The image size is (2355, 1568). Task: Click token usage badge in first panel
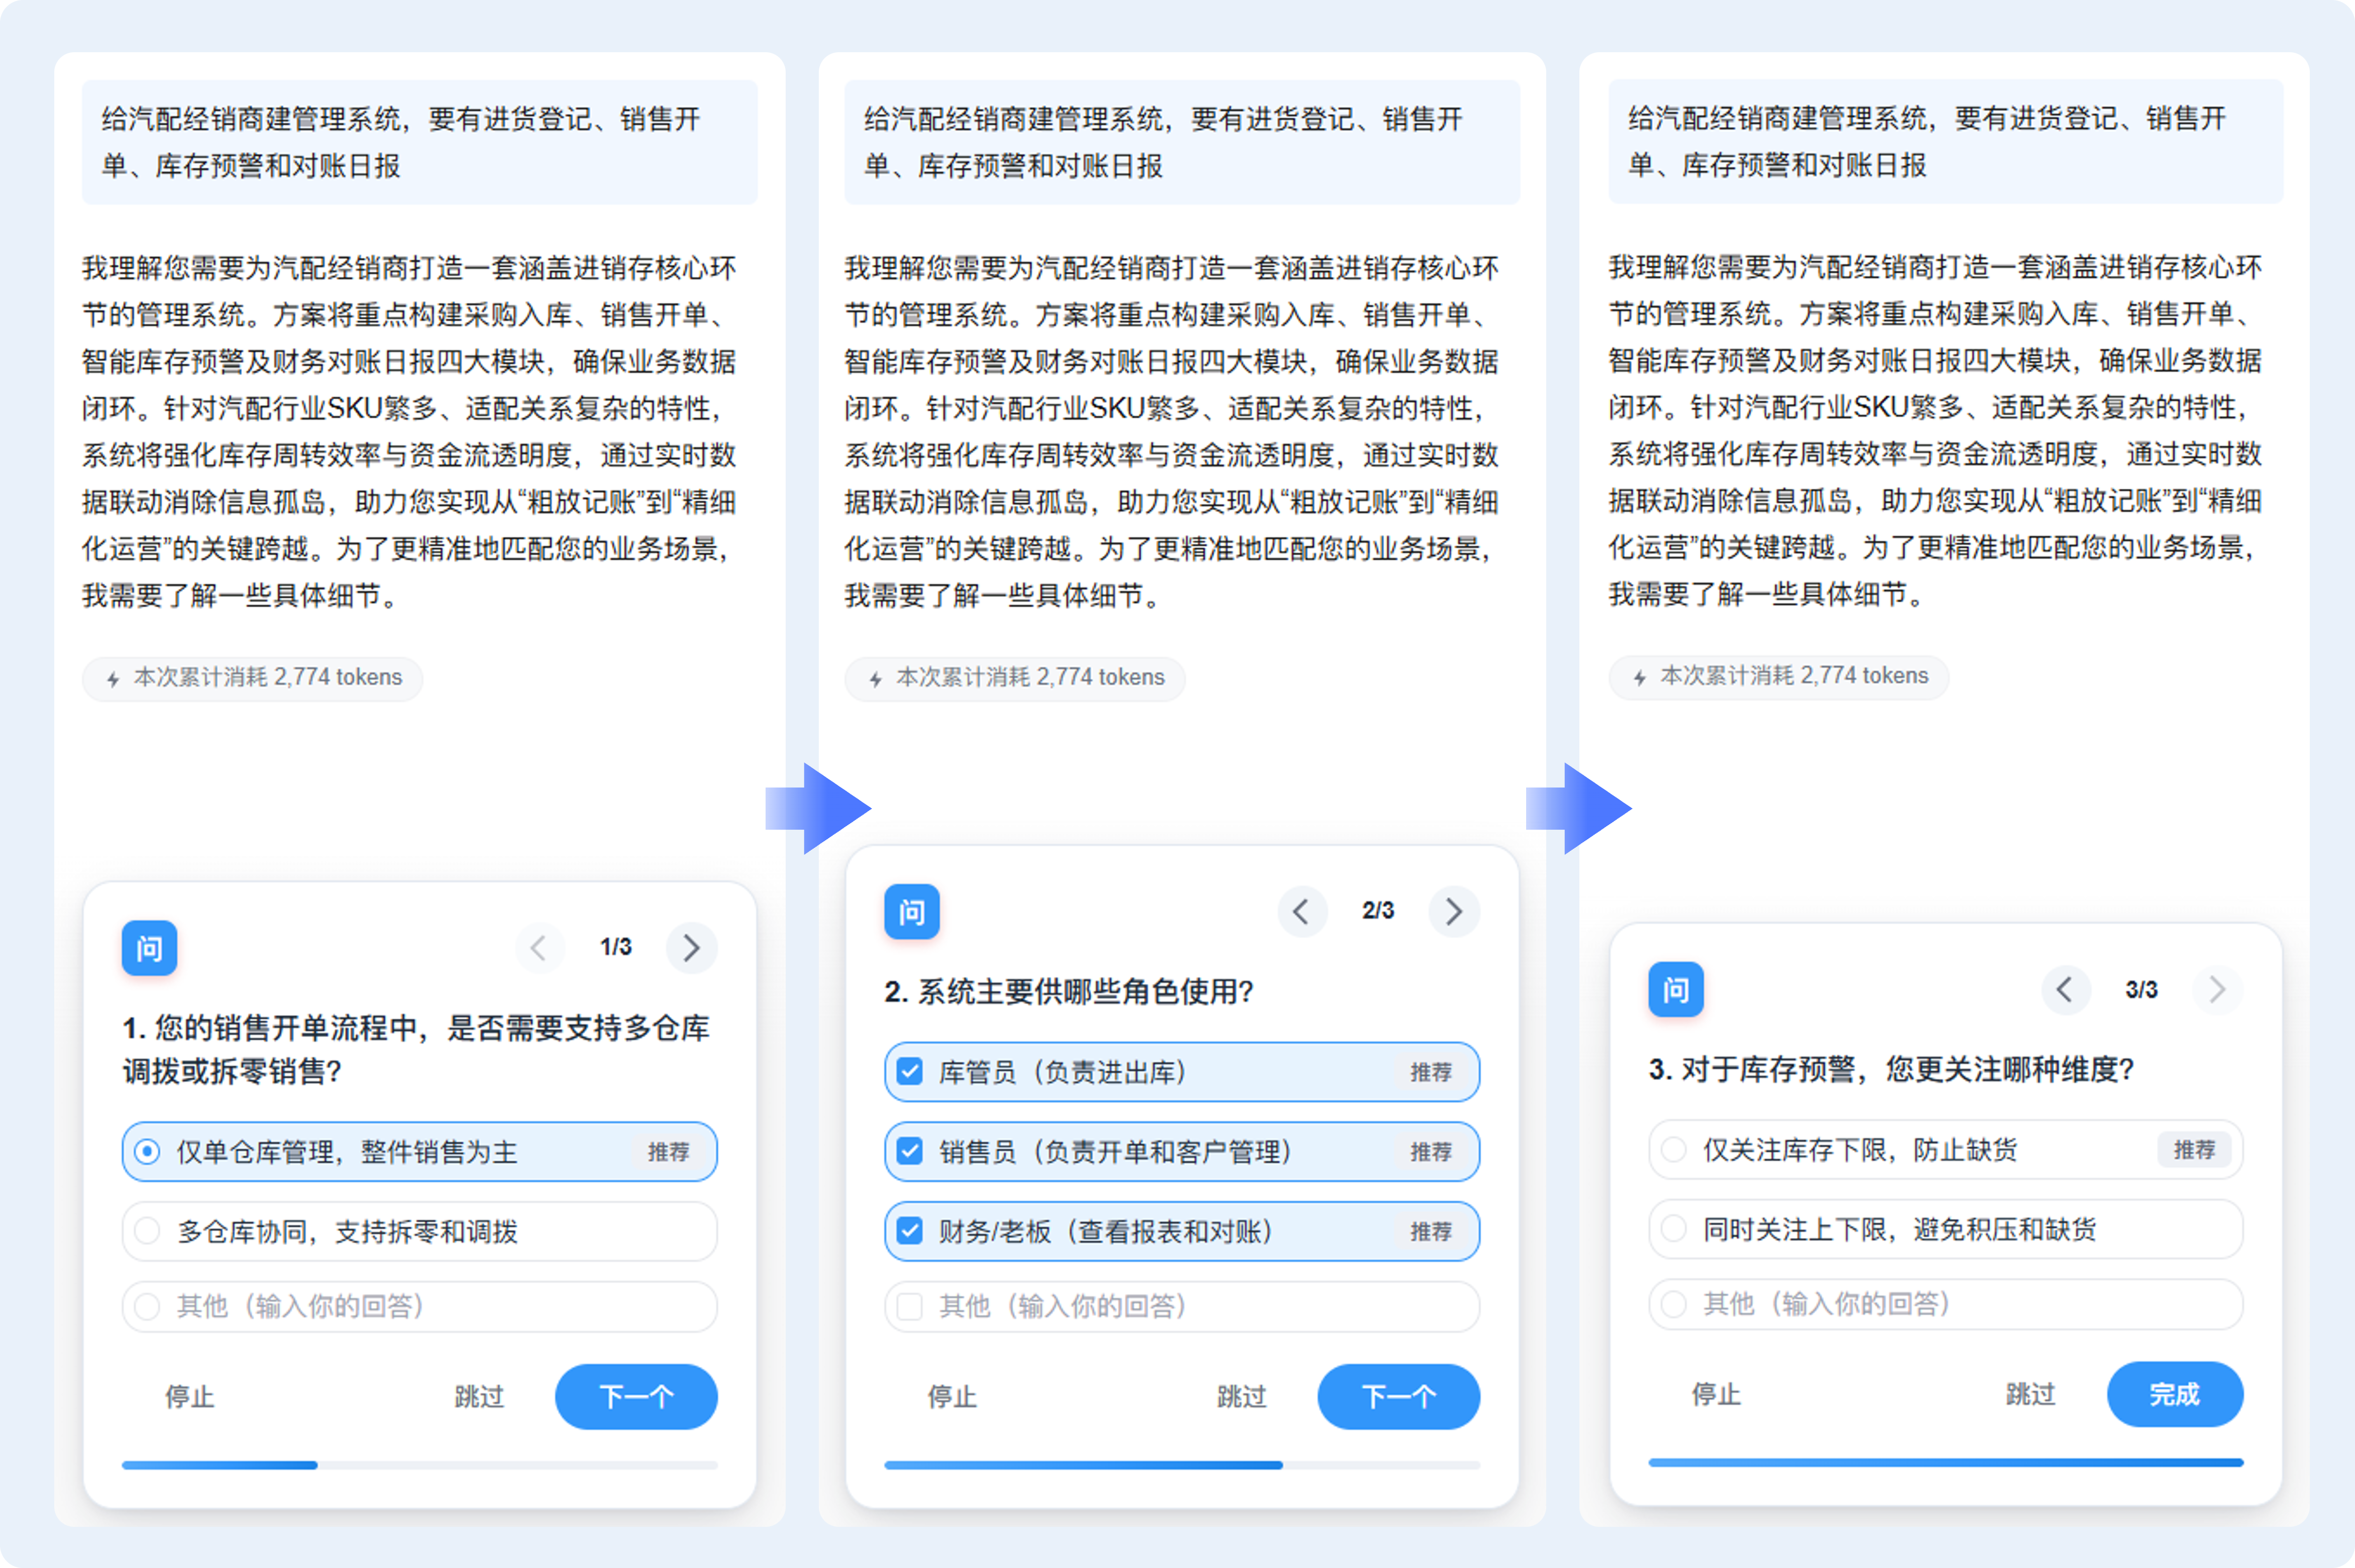pos(252,678)
